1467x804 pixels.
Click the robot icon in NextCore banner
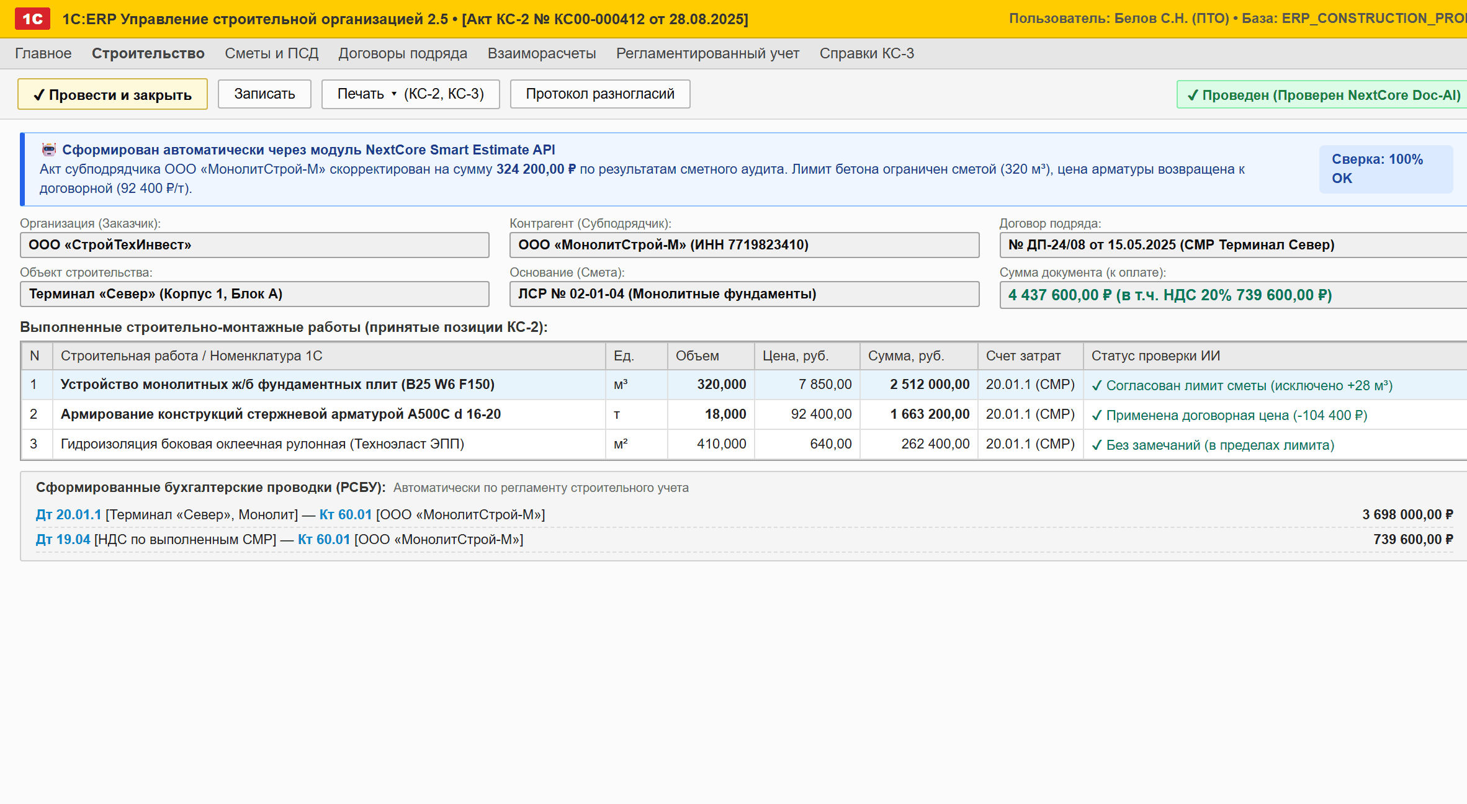click(49, 150)
